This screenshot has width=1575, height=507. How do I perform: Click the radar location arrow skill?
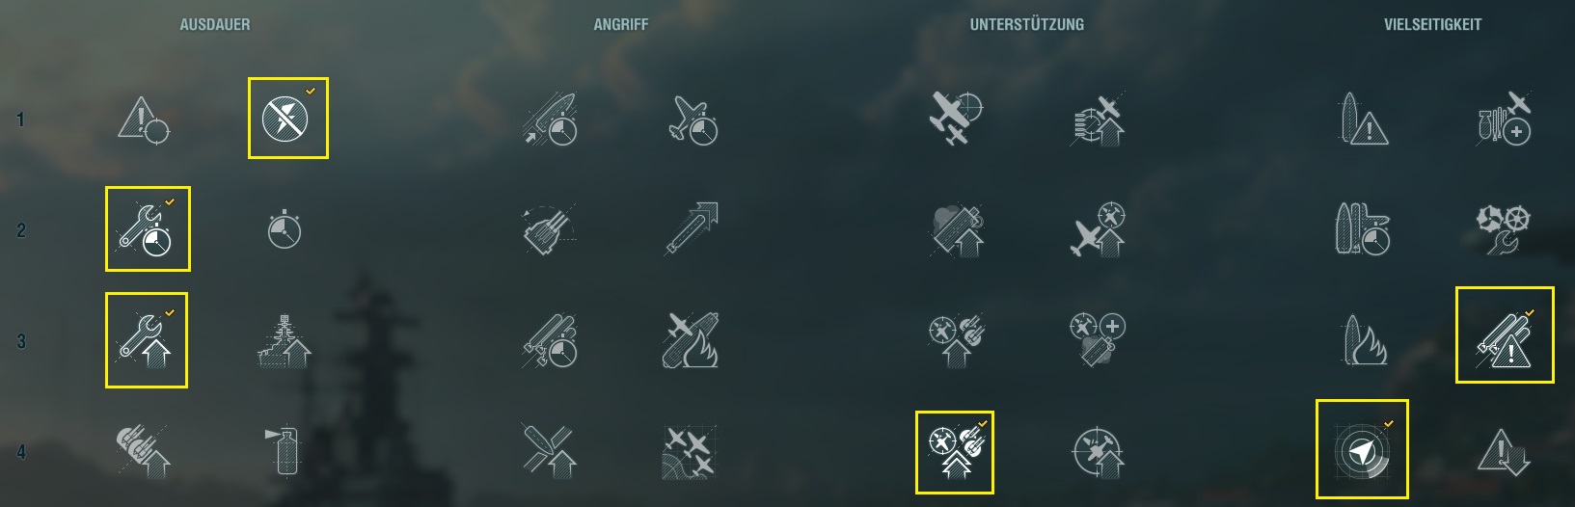coord(1362,449)
